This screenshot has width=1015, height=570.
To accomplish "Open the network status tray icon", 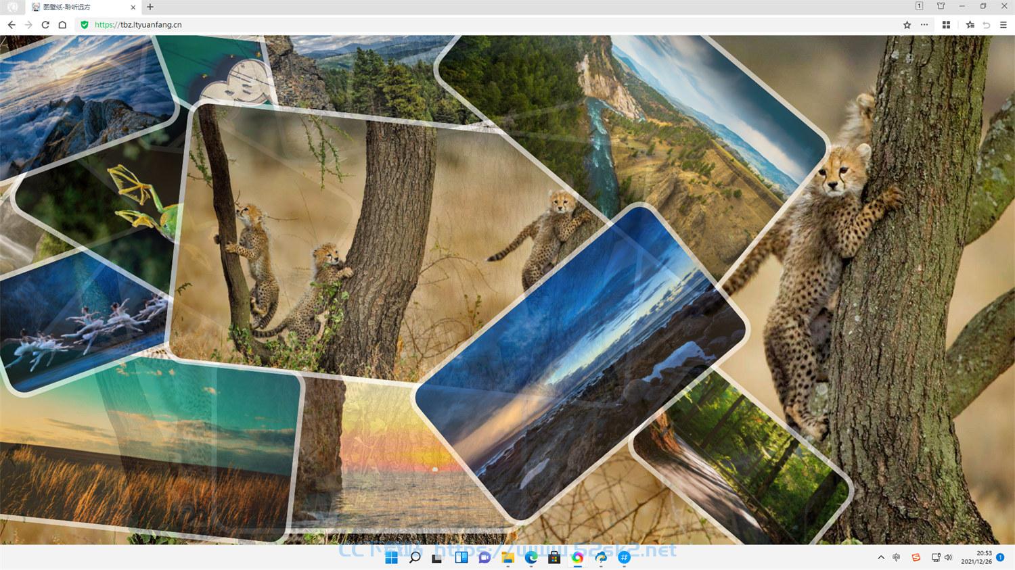I will point(936,557).
